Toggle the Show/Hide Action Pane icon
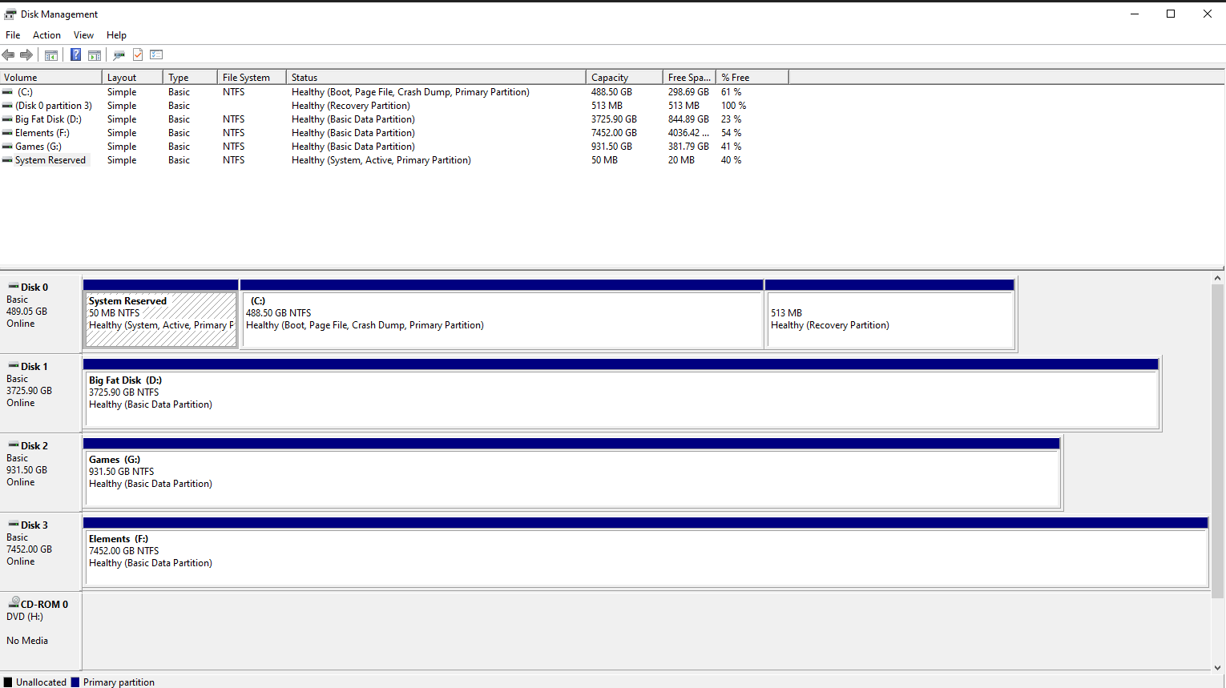This screenshot has width=1226, height=688. [x=95, y=54]
